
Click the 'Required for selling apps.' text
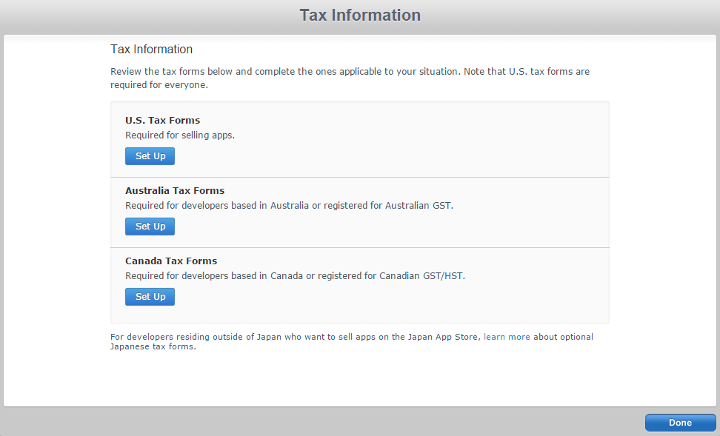click(x=180, y=135)
